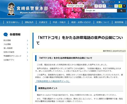This screenshot has width=127, height=104.
Task: Open the 申請・手続き menu
Action: tap(59, 22)
